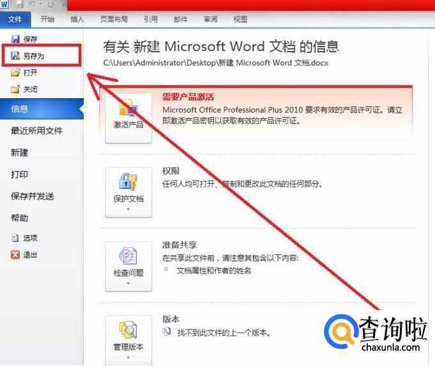Screen dimensions: 435x367
Task: Select 打印 (Print) in the sidebar
Action: (19, 175)
